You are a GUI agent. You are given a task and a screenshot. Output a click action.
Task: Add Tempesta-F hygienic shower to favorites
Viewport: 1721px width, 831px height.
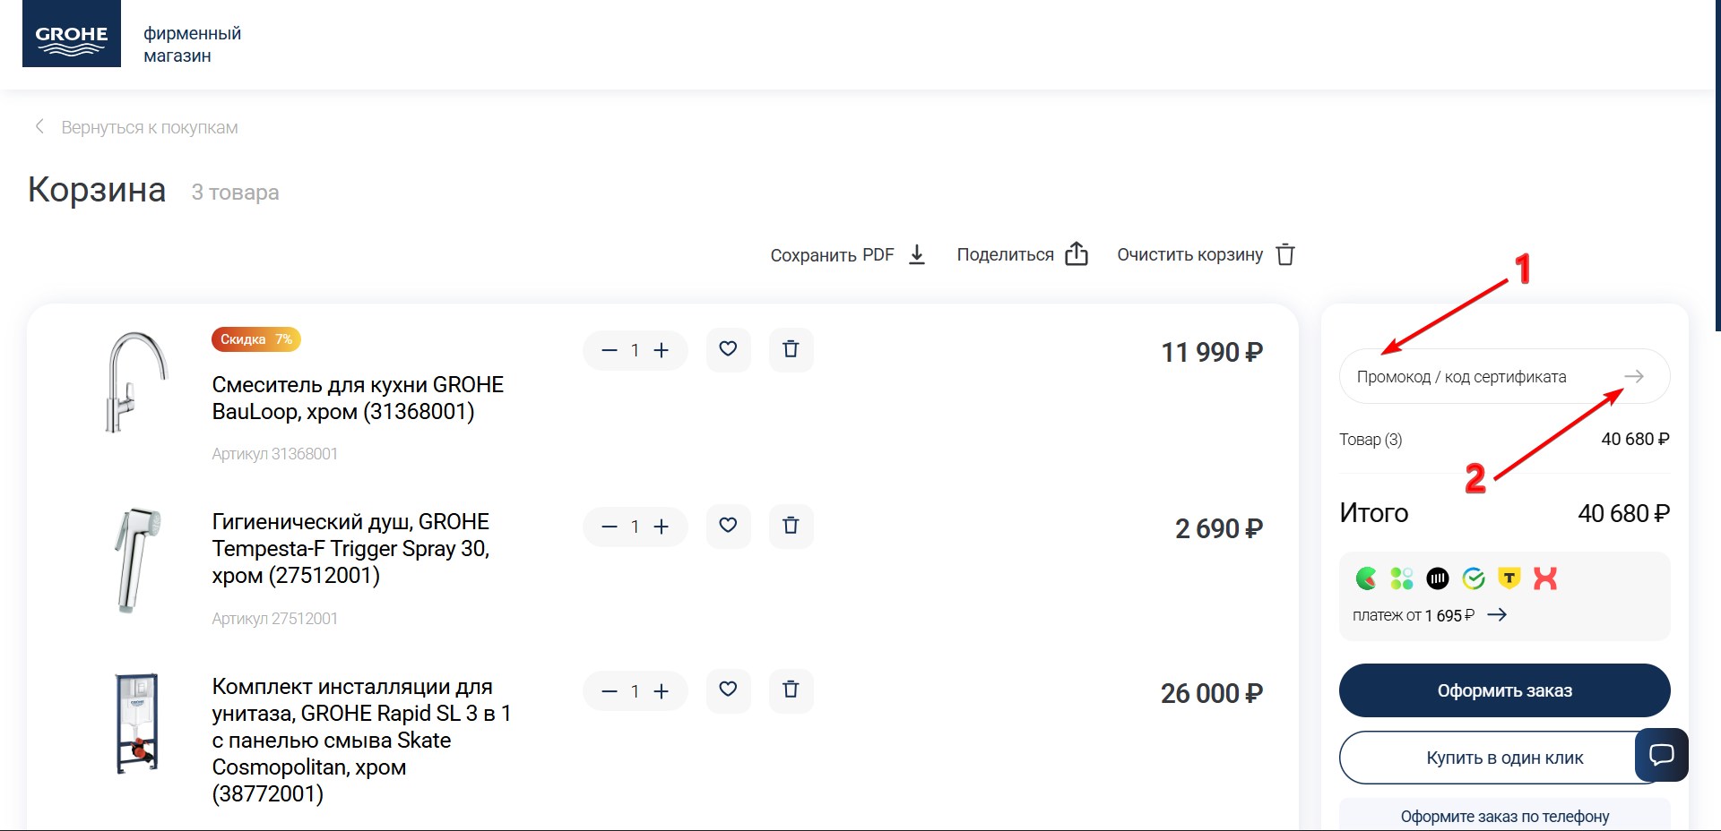point(728,526)
